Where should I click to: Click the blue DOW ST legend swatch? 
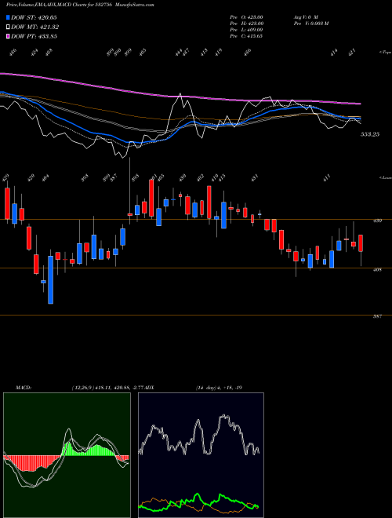tap(8, 17)
